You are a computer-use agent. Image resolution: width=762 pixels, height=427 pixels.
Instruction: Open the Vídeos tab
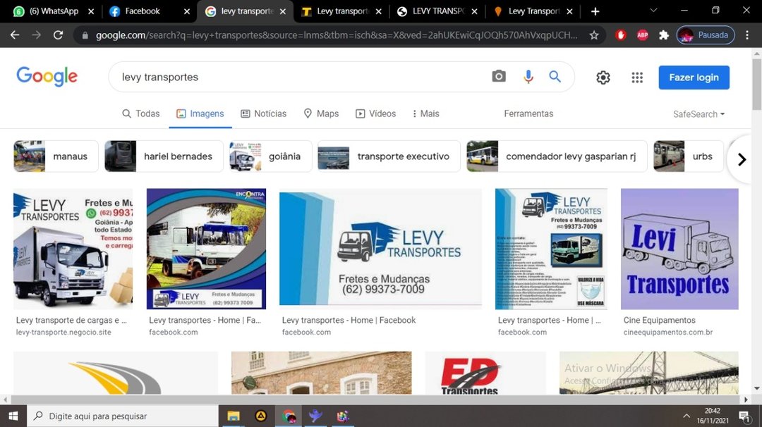375,113
